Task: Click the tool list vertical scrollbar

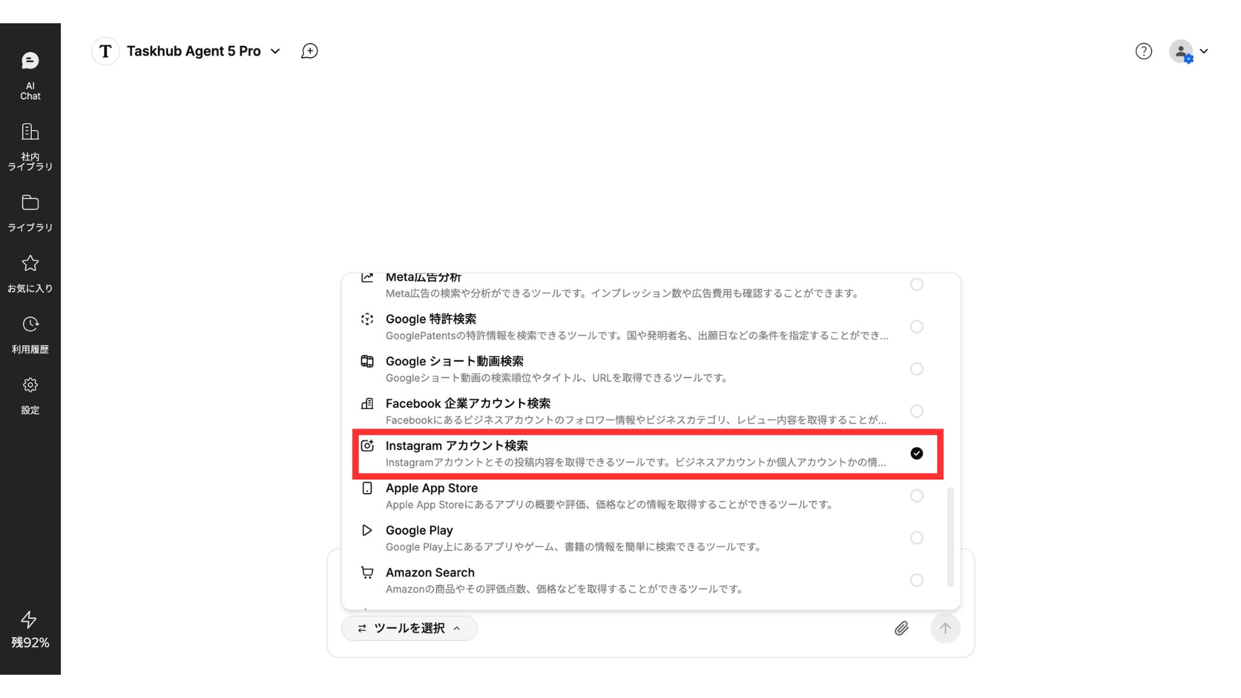Action: [x=950, y=536]
